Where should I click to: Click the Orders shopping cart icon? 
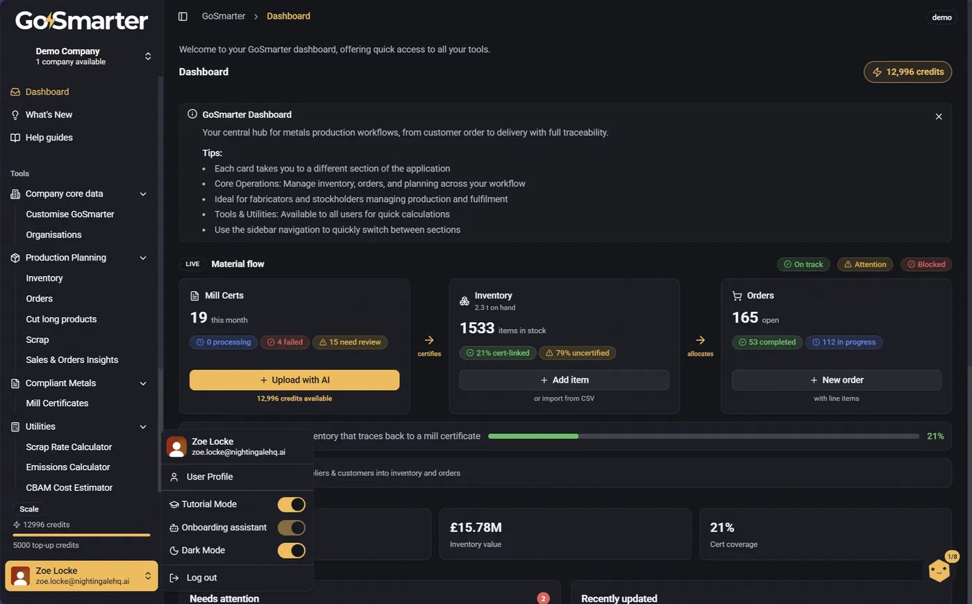737,296
